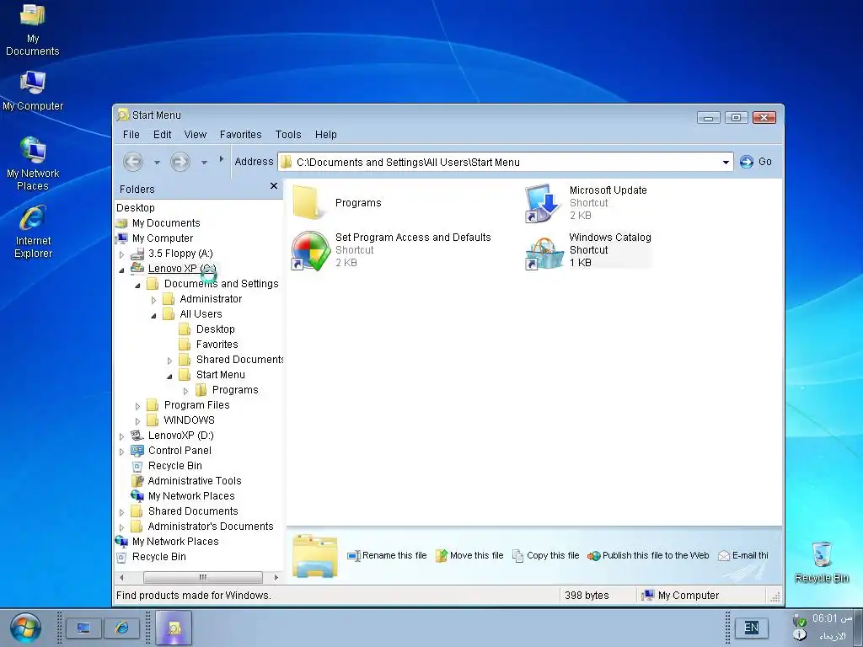This screenshot has height=647, width=863.
Task: Select the Favorites folder in the tree
Action: tap(217, 345)
